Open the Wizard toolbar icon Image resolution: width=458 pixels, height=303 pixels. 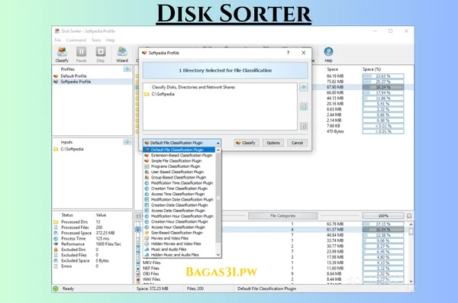point(122,54)
